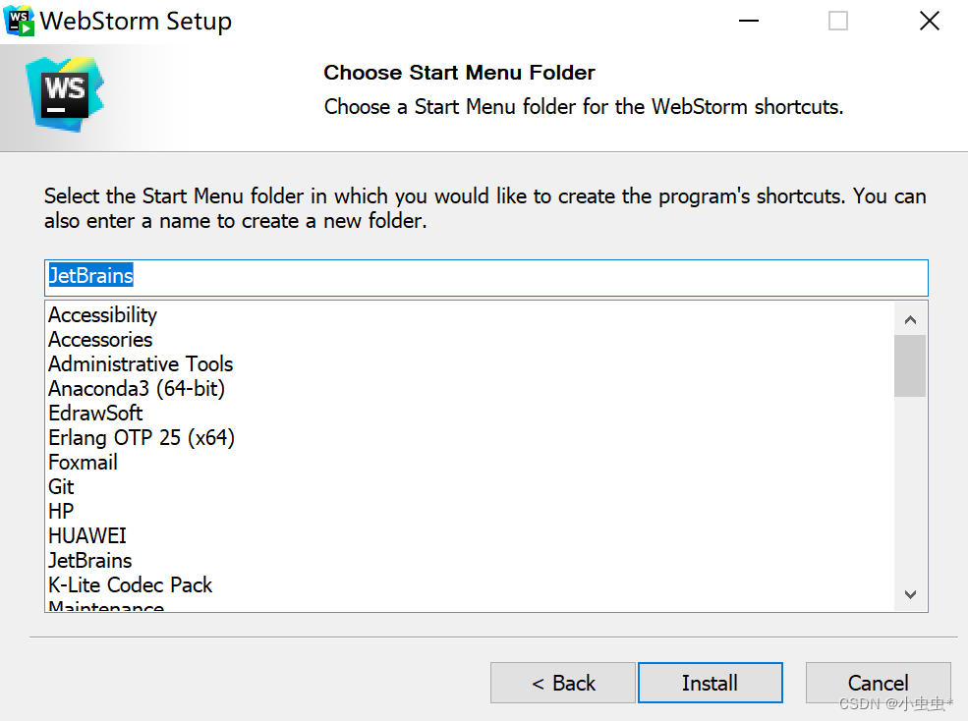Close the WebStorm Setup window
968x721 pixels.
tap(929, 21)
